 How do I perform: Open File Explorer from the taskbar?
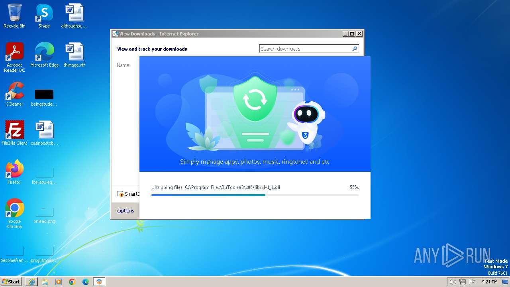pyautogui.click(x=45, y=282)
